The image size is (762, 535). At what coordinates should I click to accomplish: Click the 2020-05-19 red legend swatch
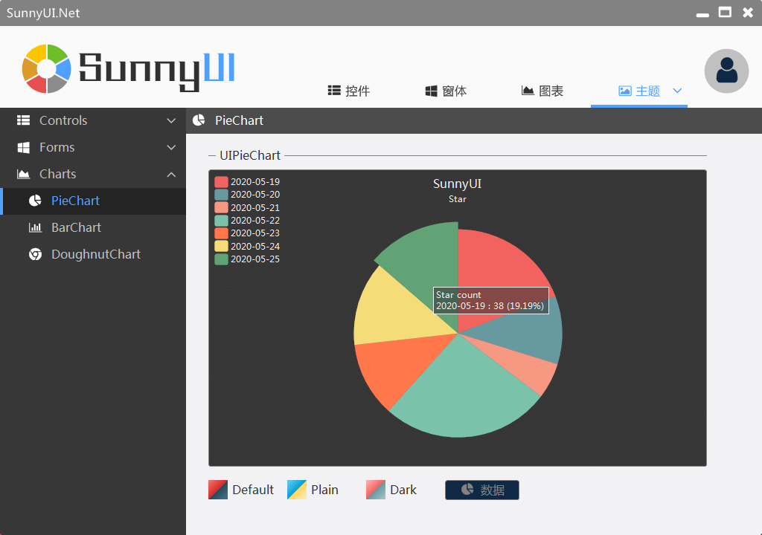point(221,181)
